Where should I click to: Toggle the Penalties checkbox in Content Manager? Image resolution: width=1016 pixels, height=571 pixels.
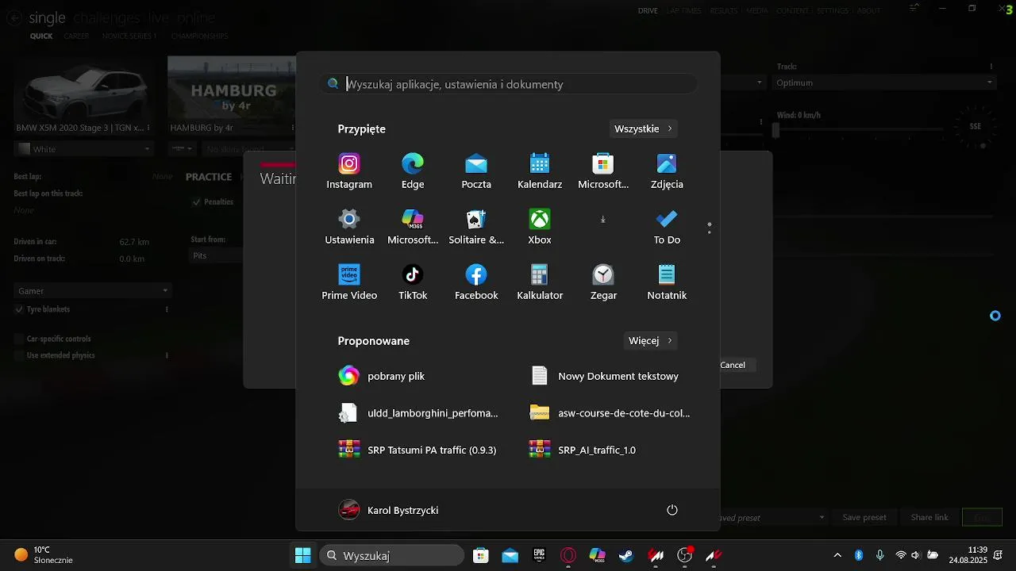197,202
